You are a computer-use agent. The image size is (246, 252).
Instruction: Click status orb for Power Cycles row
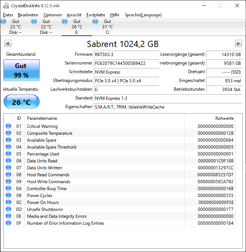click(x=8, y=195)
